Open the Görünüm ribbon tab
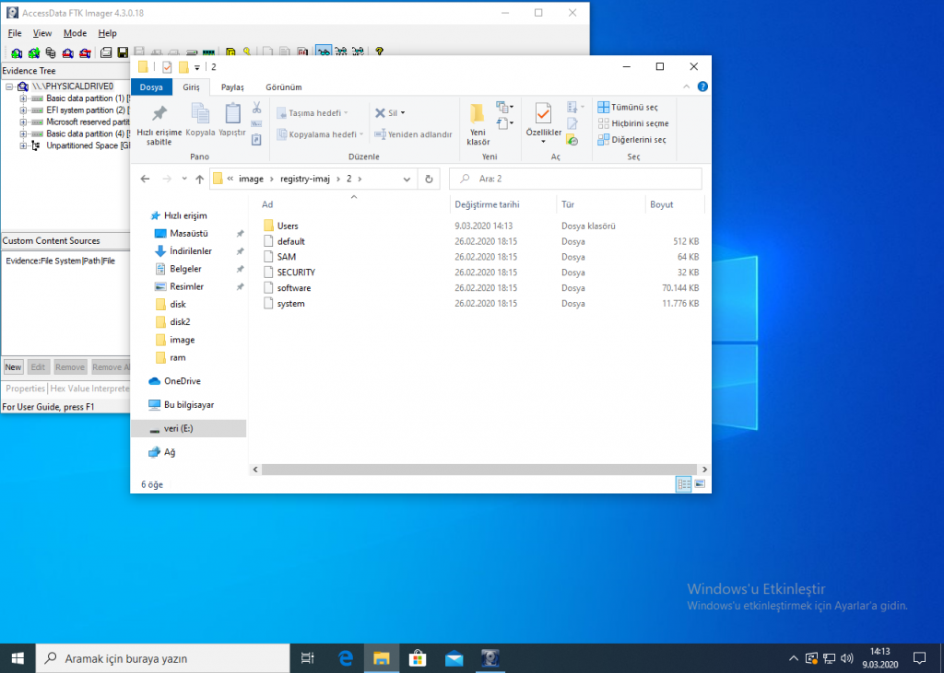Image resolution: width=944 pixels, height=673 pixels. click(284, 87)
